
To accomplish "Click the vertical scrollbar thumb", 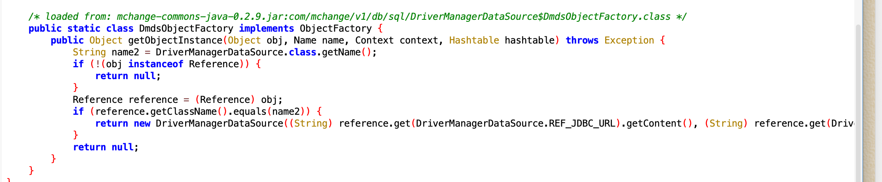I will pyautogui.click(x=858, y=103).
